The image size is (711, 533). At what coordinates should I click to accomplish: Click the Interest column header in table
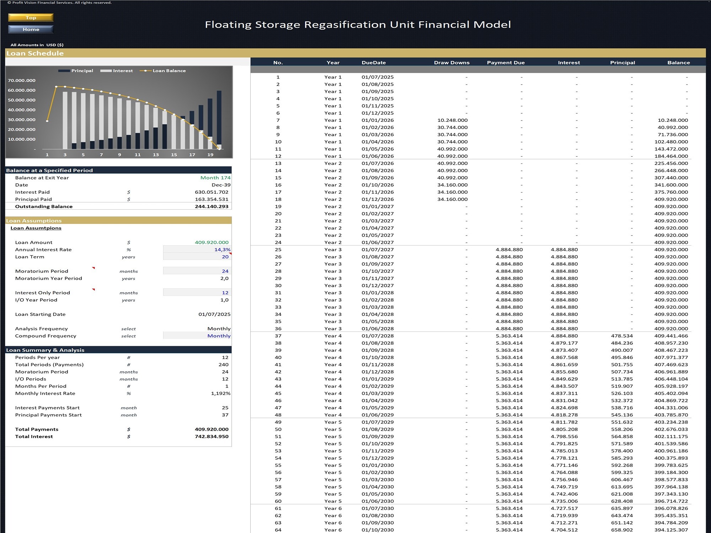569,63
